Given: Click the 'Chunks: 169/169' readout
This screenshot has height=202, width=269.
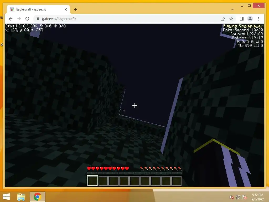Looking at the screenshot, I should click(x=246, y=34).
